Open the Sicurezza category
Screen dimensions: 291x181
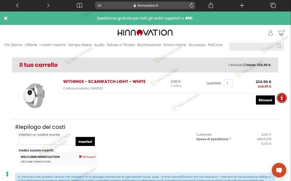click(197, 45)
